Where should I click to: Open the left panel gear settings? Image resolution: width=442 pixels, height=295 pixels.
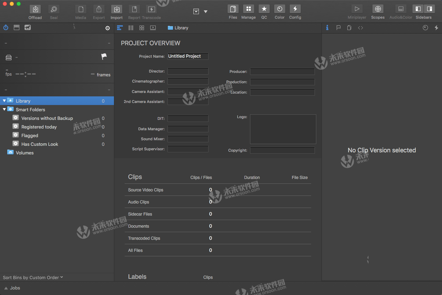tap(108, 28)
